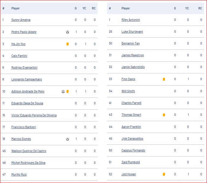The image size is (207, 183).
Task: Click the goal ball icon beside Pedro Paolo Alzate
Action: (67, 32)
